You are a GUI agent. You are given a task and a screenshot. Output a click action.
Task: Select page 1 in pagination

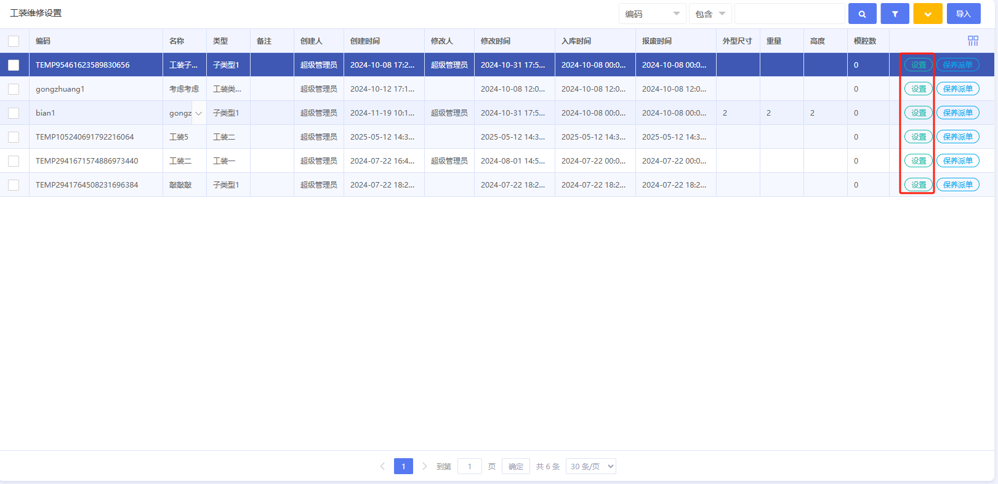click(x=403, y=466)
